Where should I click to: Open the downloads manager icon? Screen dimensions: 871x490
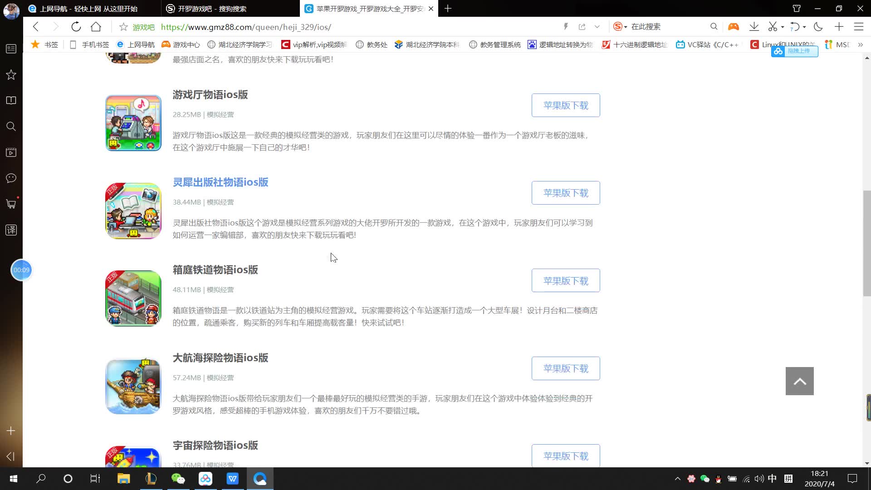point(754,27)
